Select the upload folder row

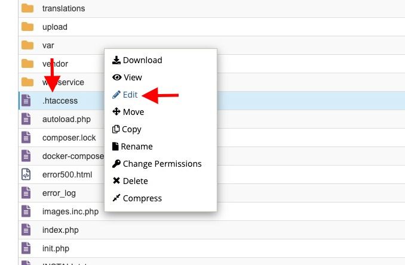pos(211,27)
